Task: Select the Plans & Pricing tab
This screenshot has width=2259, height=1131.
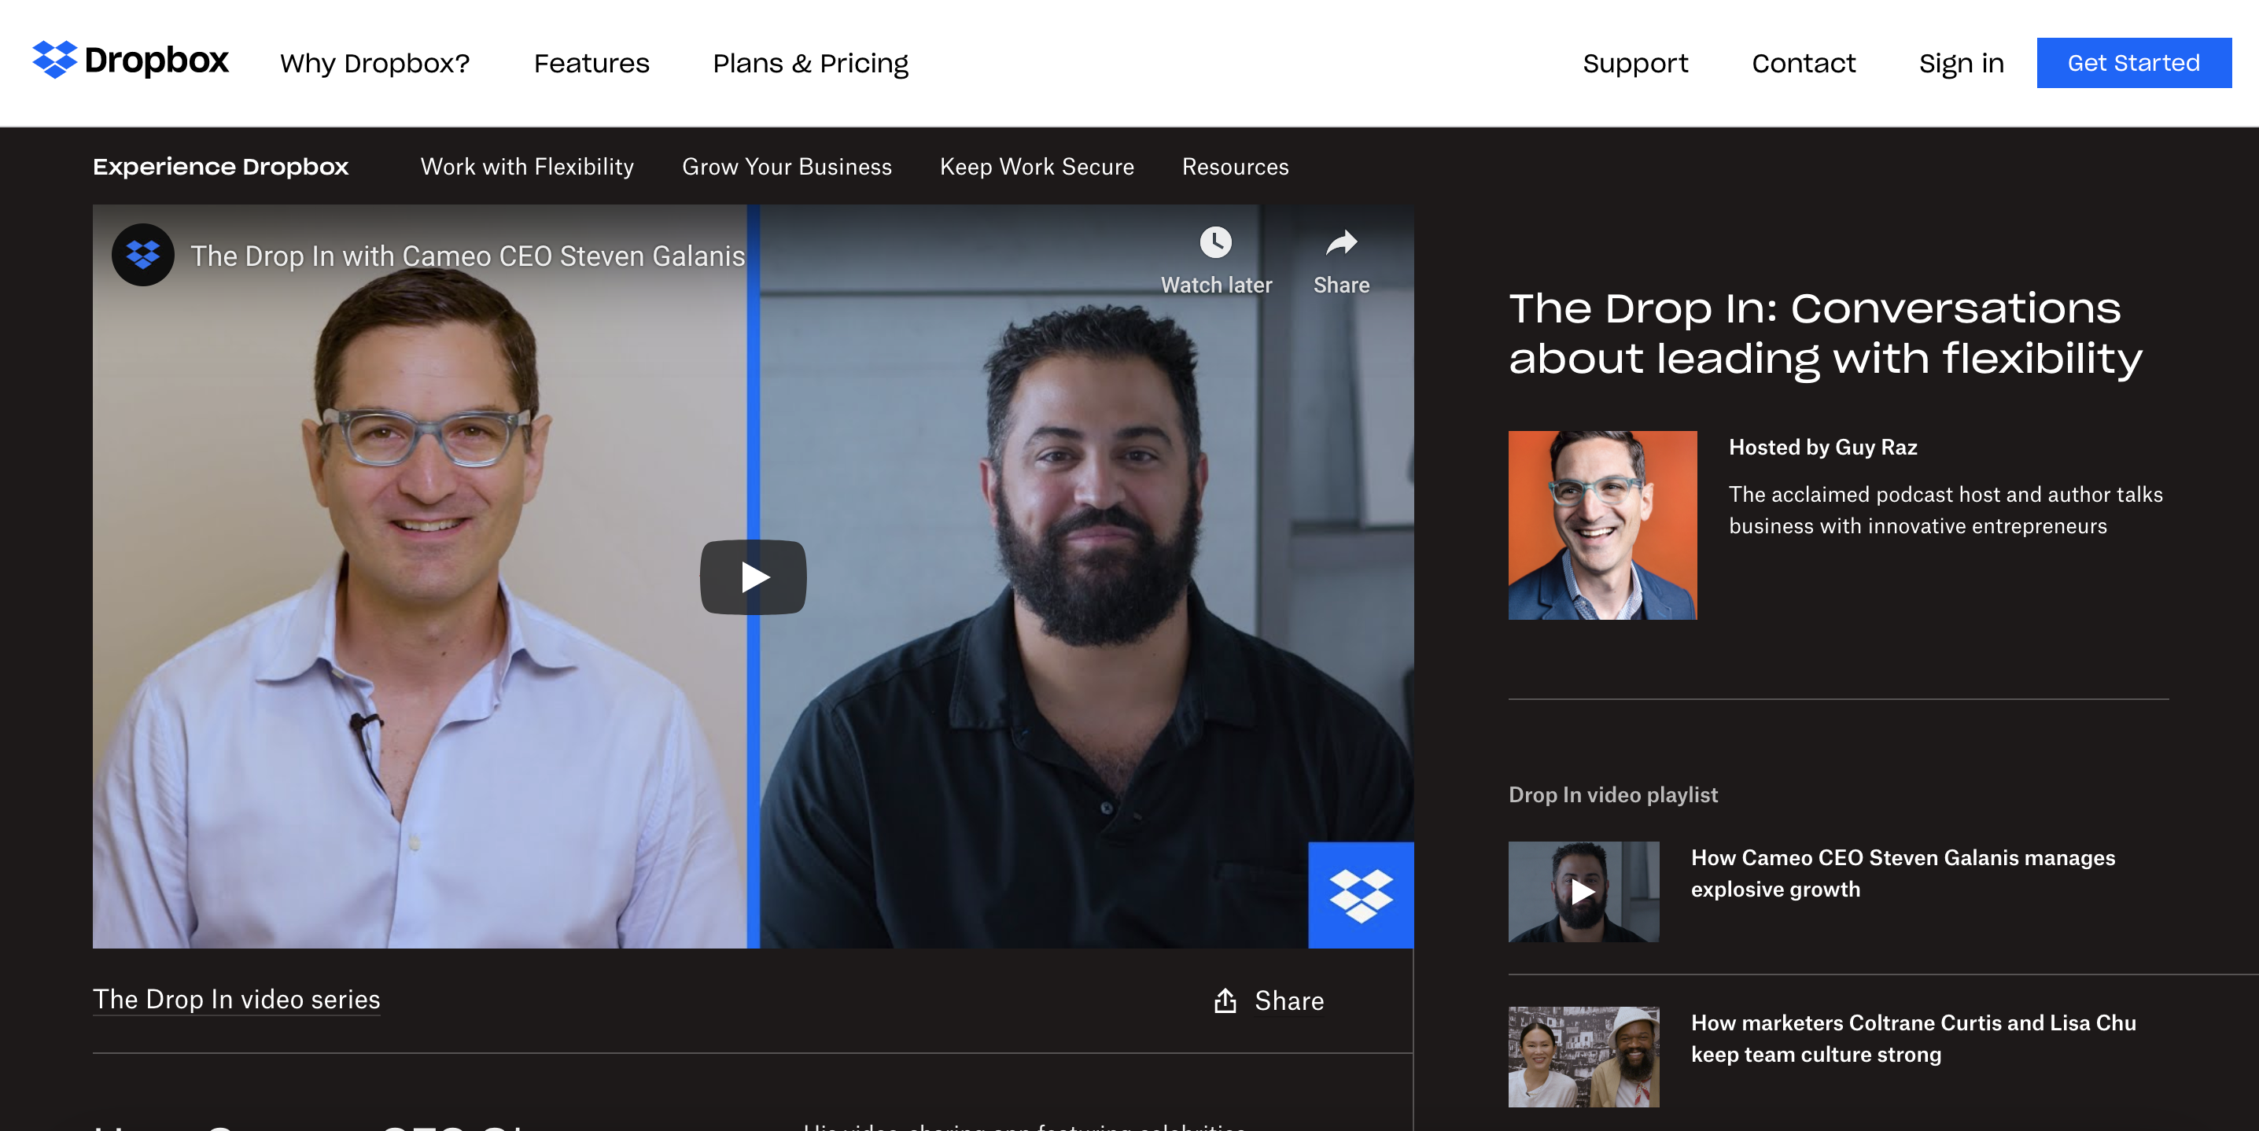Action: (x=811, y=62)
